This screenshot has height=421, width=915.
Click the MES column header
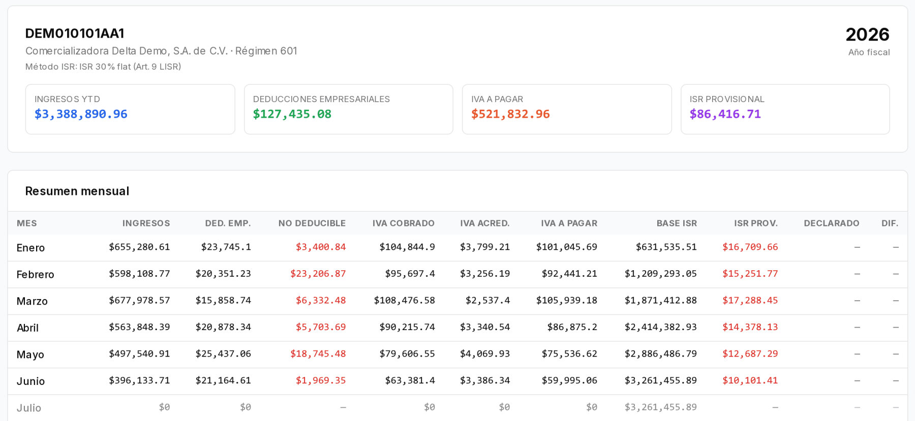(27, 223)
